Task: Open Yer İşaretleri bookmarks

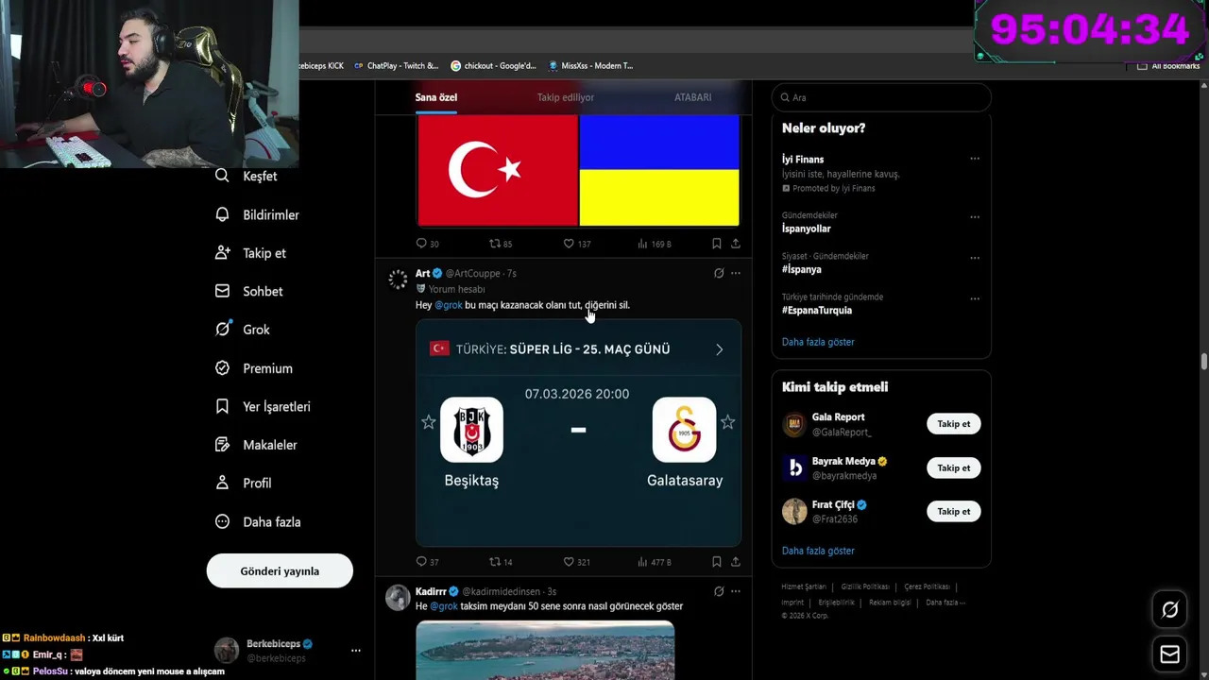Action: pyautogui.click(x=263, y=407)
